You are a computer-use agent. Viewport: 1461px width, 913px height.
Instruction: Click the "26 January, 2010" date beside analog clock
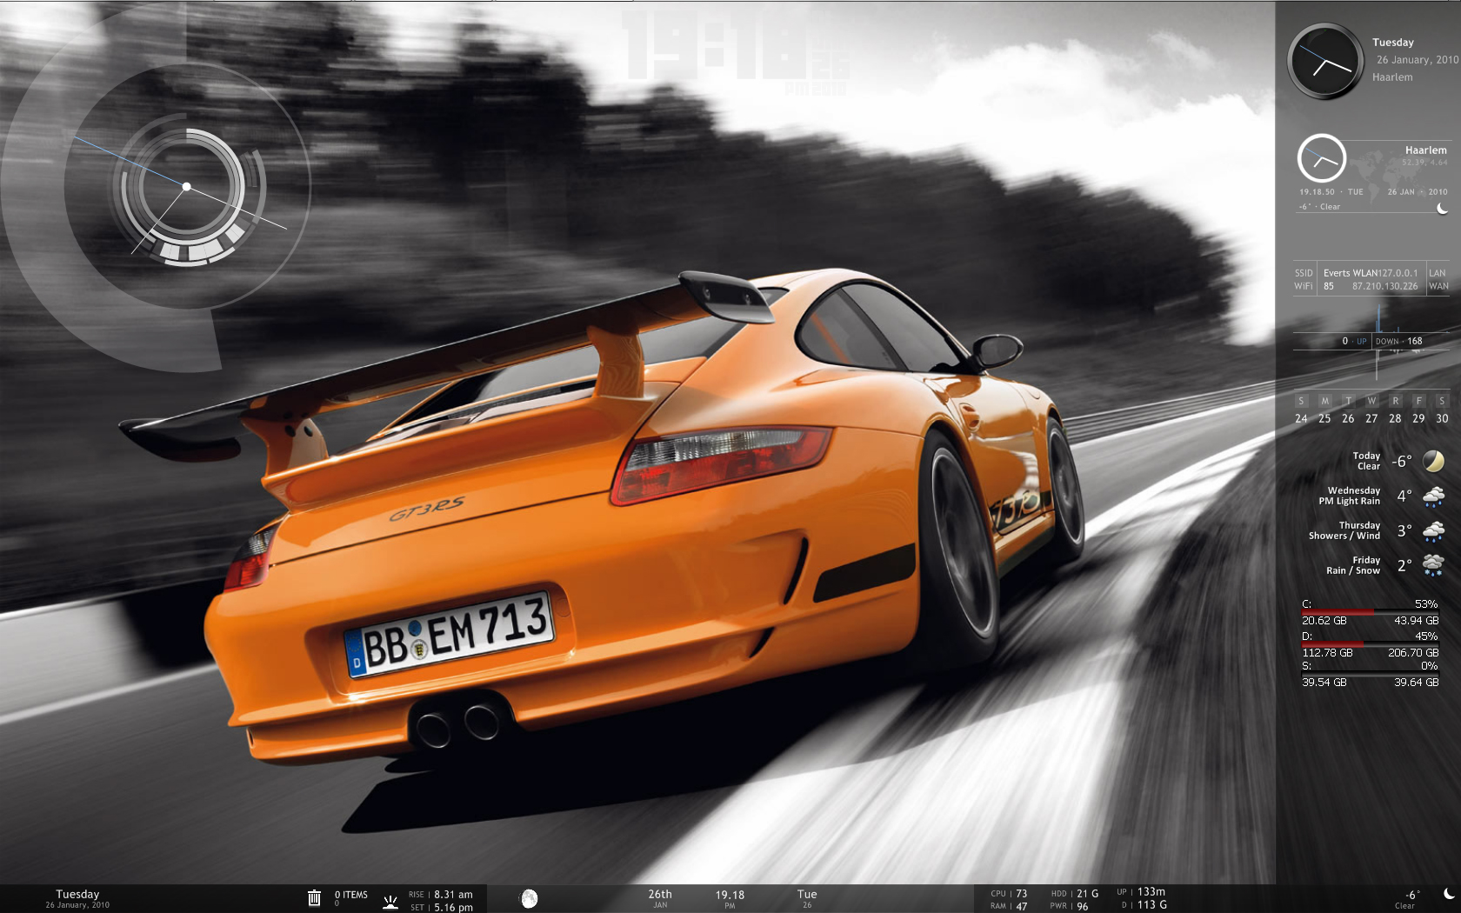(1418, 60)
